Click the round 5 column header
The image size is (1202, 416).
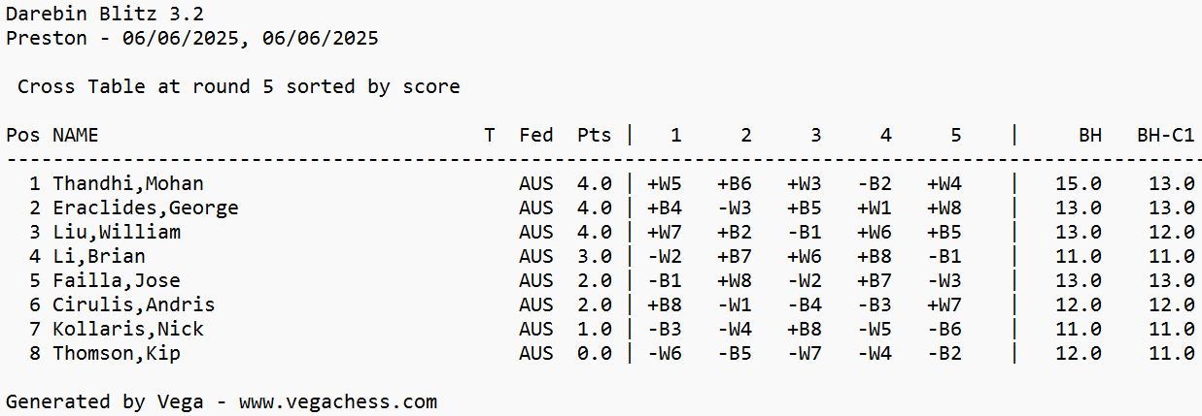[956, 136]
